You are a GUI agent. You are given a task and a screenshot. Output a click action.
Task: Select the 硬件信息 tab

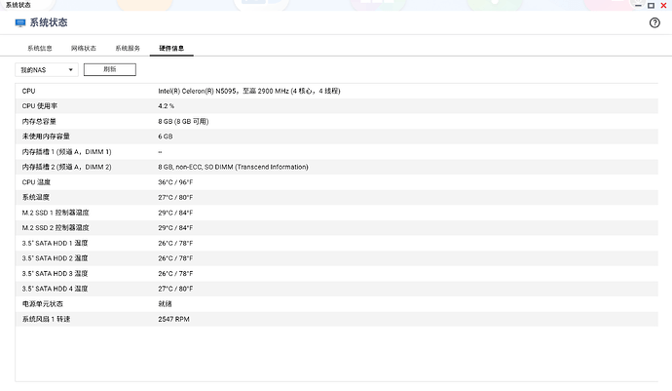[x=172, y=48]
